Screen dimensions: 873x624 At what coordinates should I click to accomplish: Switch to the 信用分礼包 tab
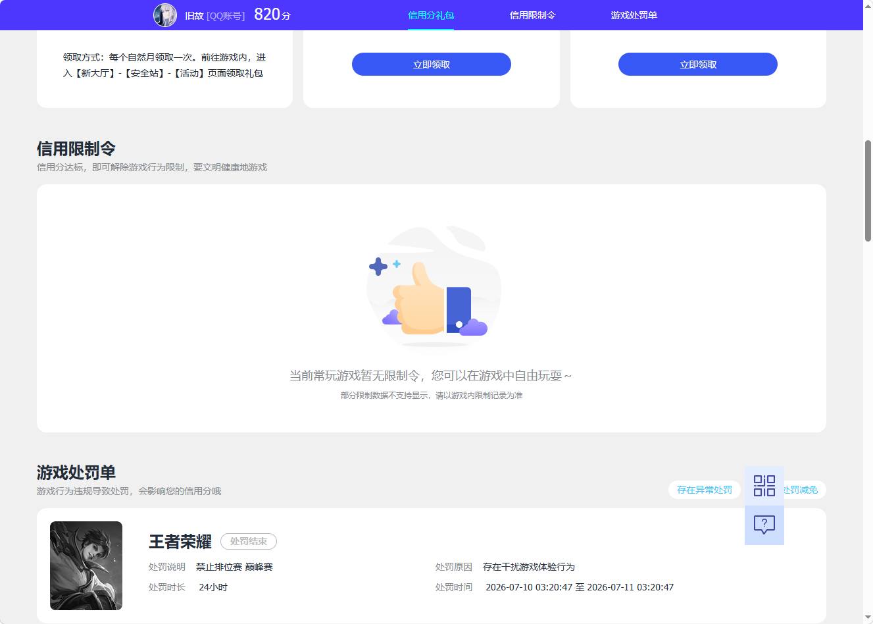(x=431, y=15)
